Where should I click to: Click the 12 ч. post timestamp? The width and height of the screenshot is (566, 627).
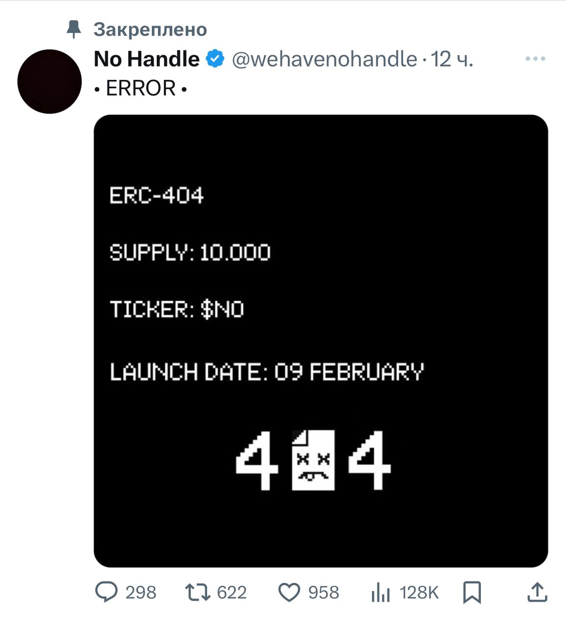click(452, 59)
